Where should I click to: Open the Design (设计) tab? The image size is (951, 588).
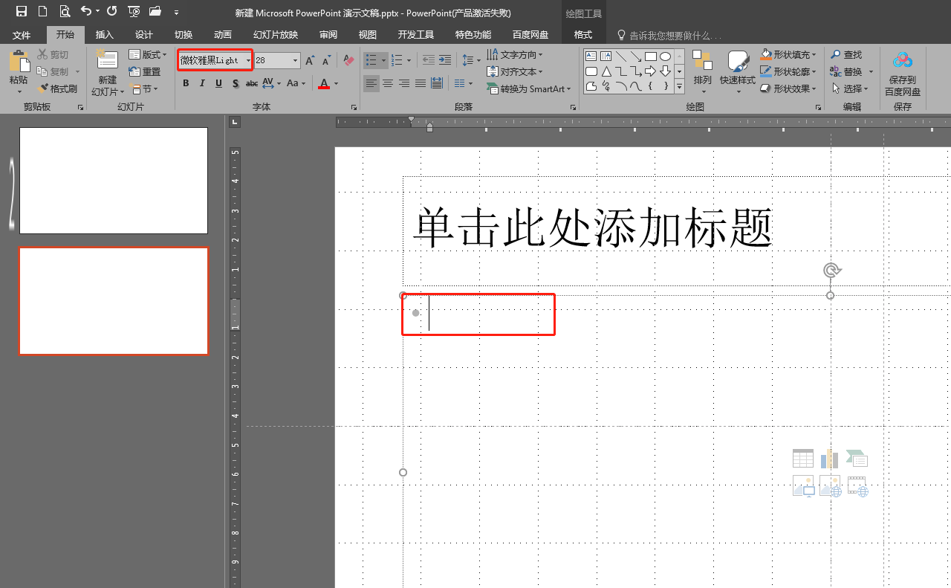coord(144,35)
